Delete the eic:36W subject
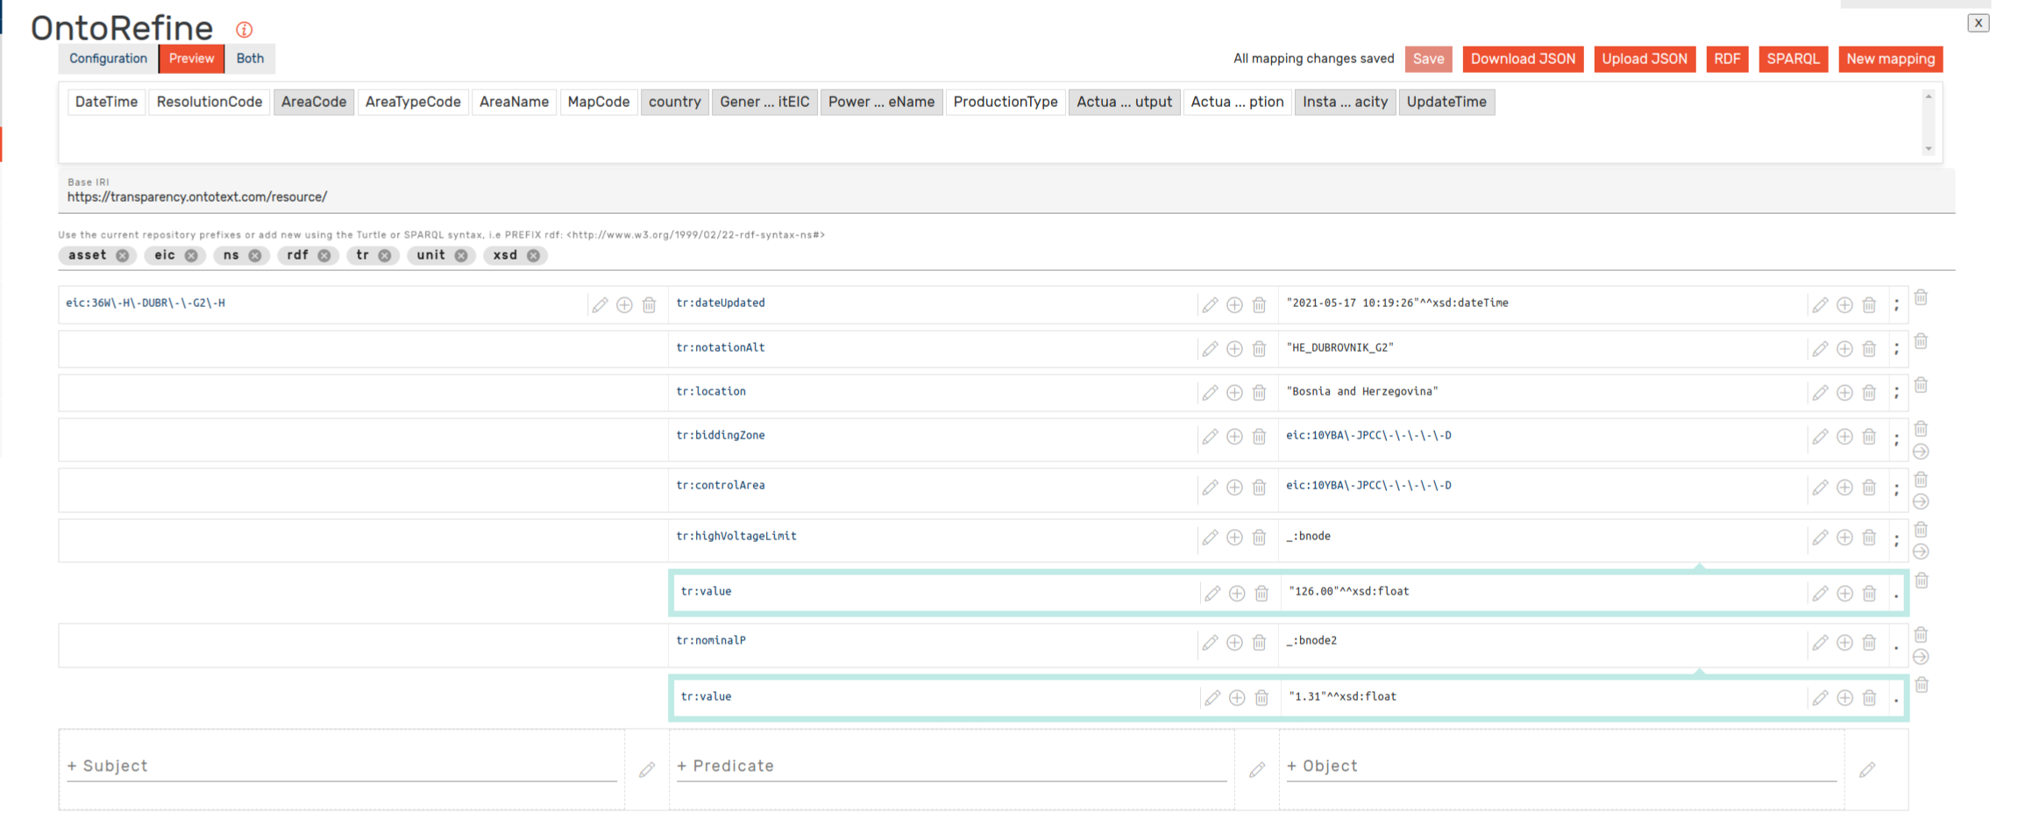This screenshot has height=834, width=2018. click(649, 305)
